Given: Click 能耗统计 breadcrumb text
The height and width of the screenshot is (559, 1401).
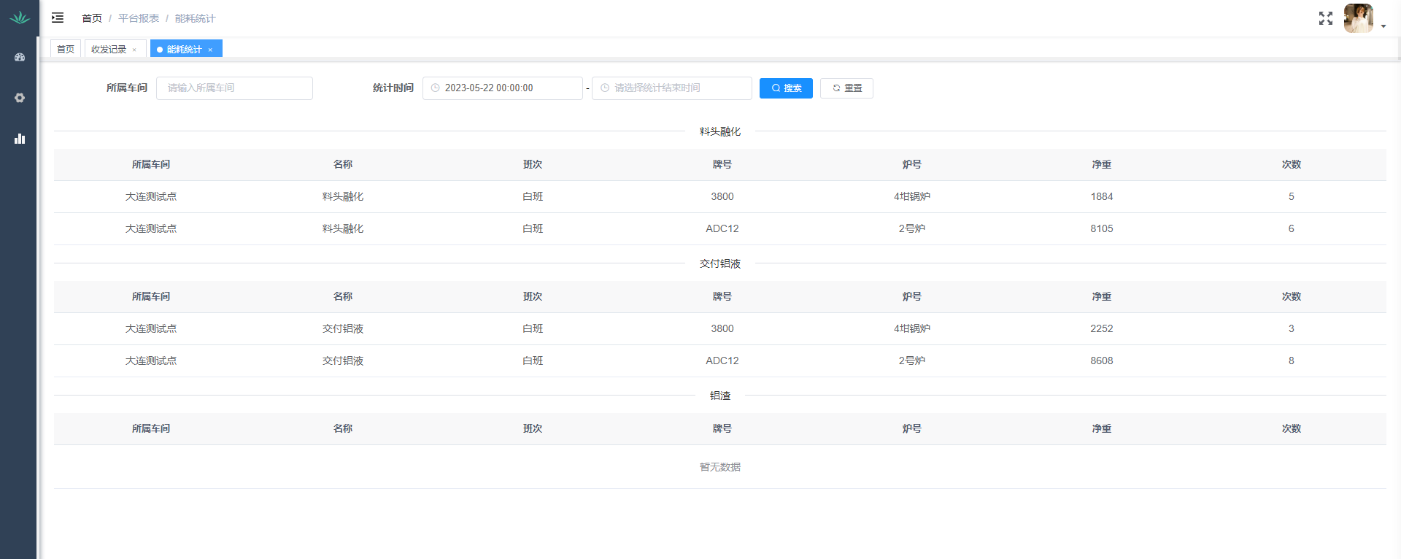Looking at the screenshot, I should tap(195, 18).
